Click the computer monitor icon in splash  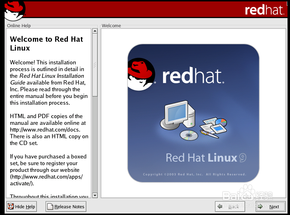178,115
